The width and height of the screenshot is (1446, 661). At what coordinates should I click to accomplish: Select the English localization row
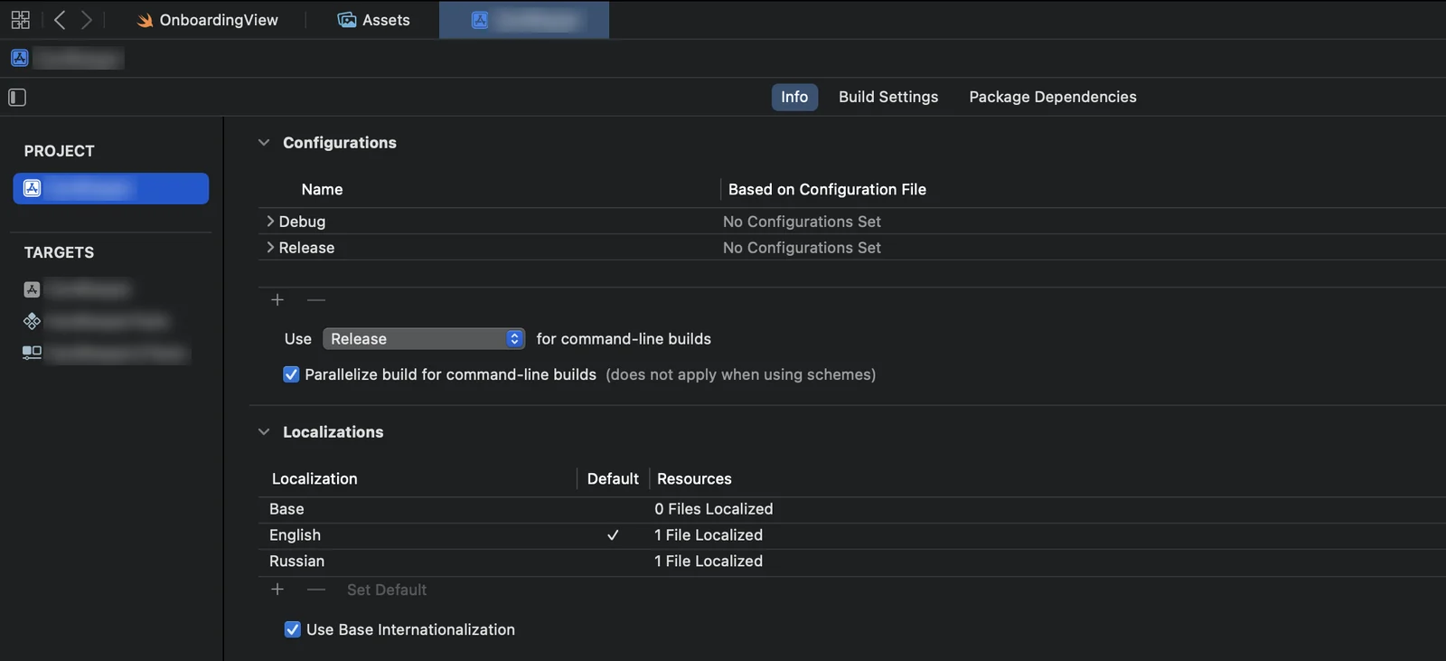851,535
